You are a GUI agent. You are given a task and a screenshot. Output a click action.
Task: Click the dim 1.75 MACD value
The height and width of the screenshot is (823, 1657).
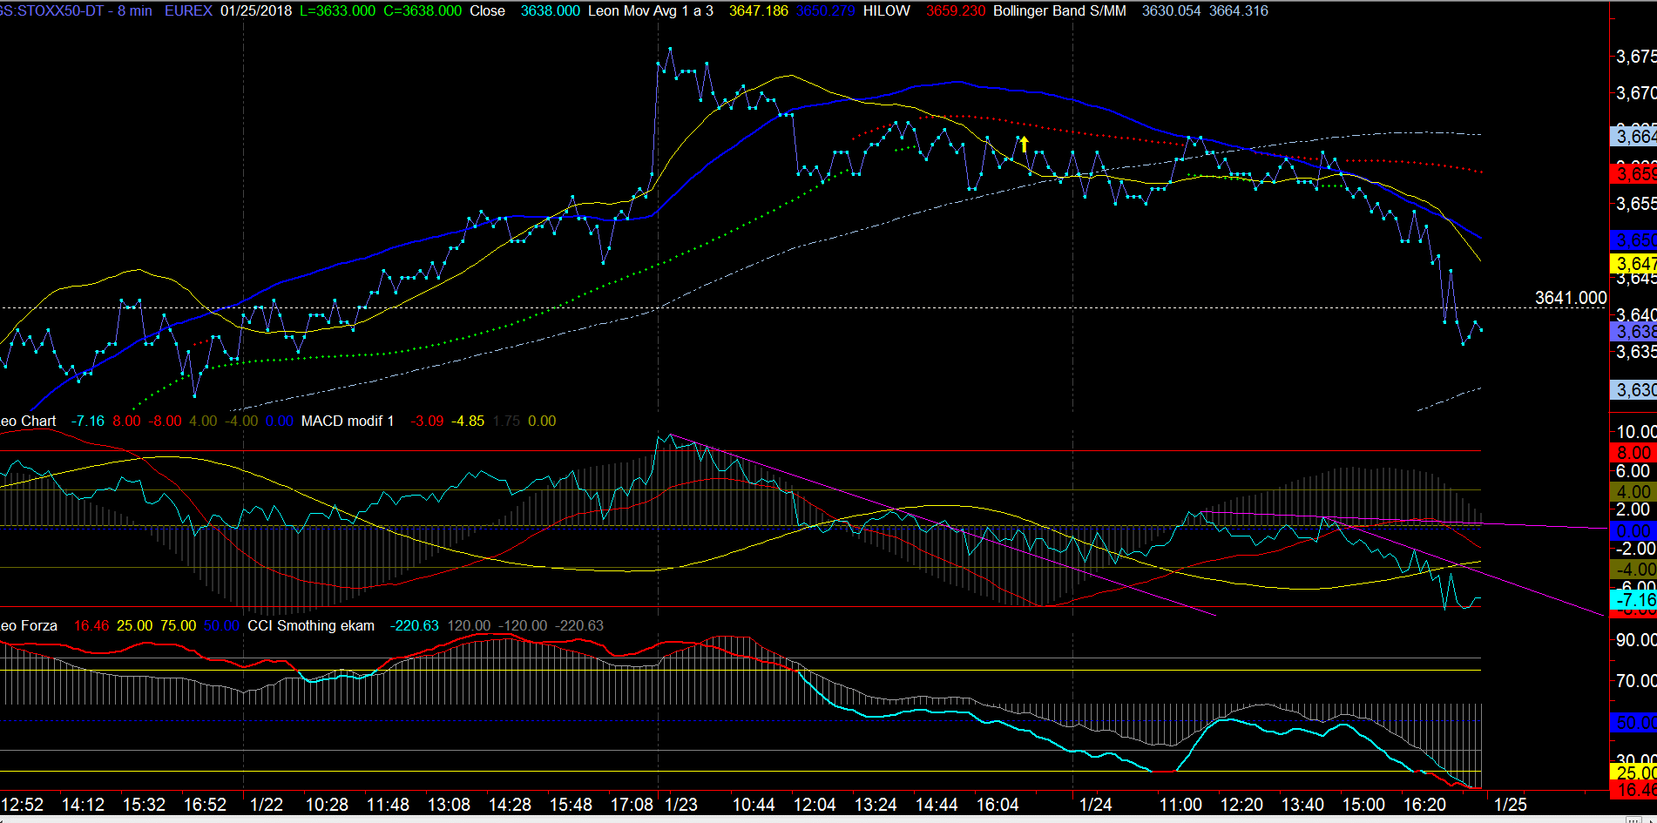[x=506, y=422]
